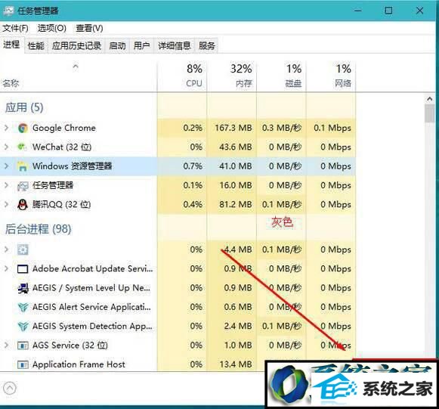Sort by the 名称 column header

pyautogui.click(x=79, y=76)
